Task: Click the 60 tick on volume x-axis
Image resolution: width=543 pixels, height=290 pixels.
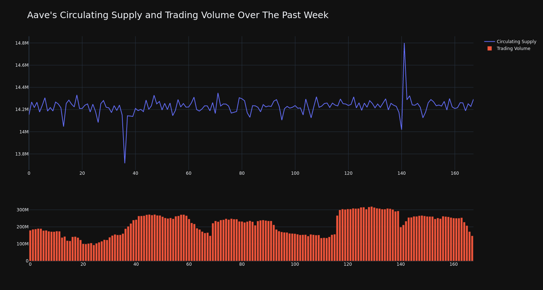Action: tap(189, 264)
